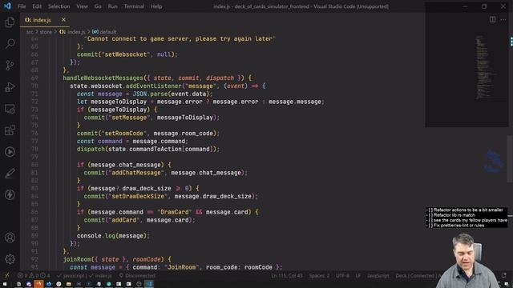
Task: Open the Windows Start button
Action: (5, 284)
